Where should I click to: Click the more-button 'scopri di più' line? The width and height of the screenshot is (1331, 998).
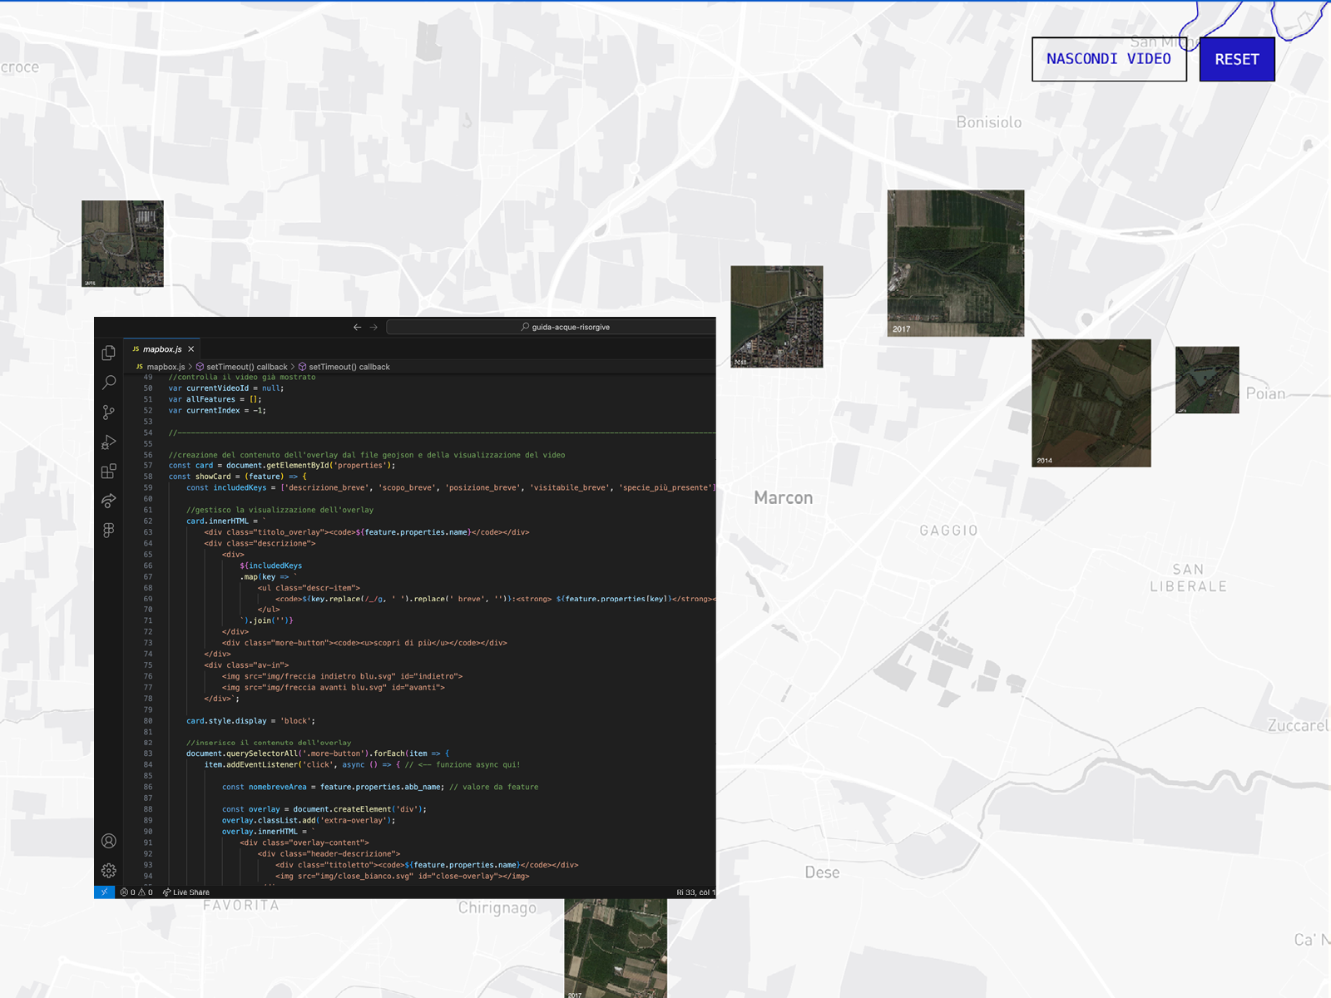pyautogui.click(x=364, y=643)
